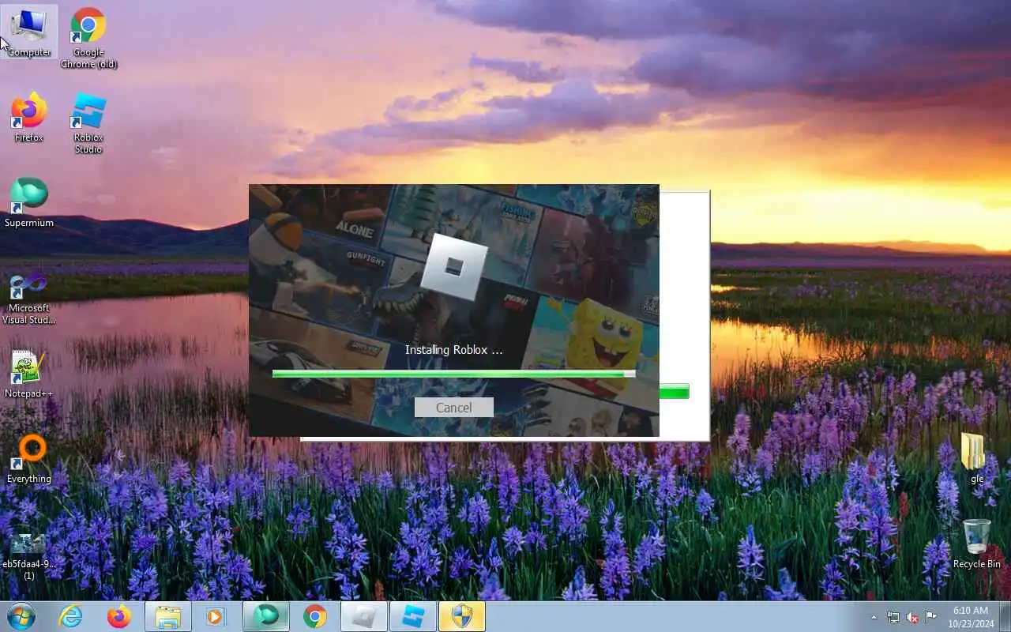The image size is (1011, 632).
Task: Open the Windows Start menu
Action: point(21,616)
